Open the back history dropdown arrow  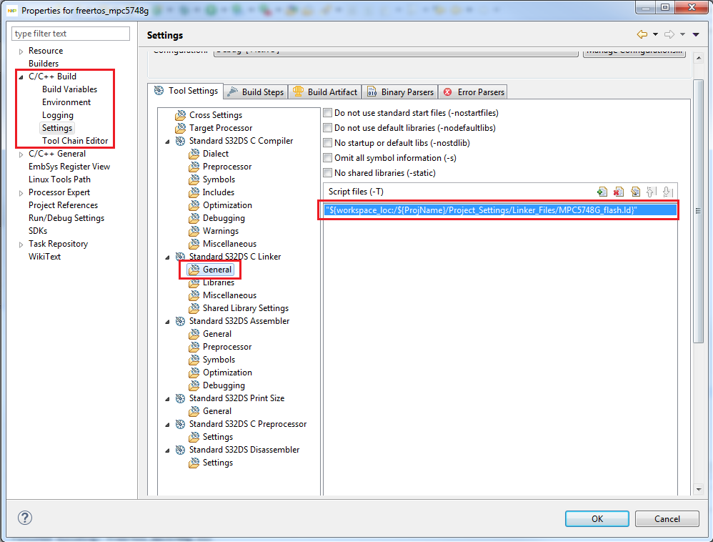655,34
